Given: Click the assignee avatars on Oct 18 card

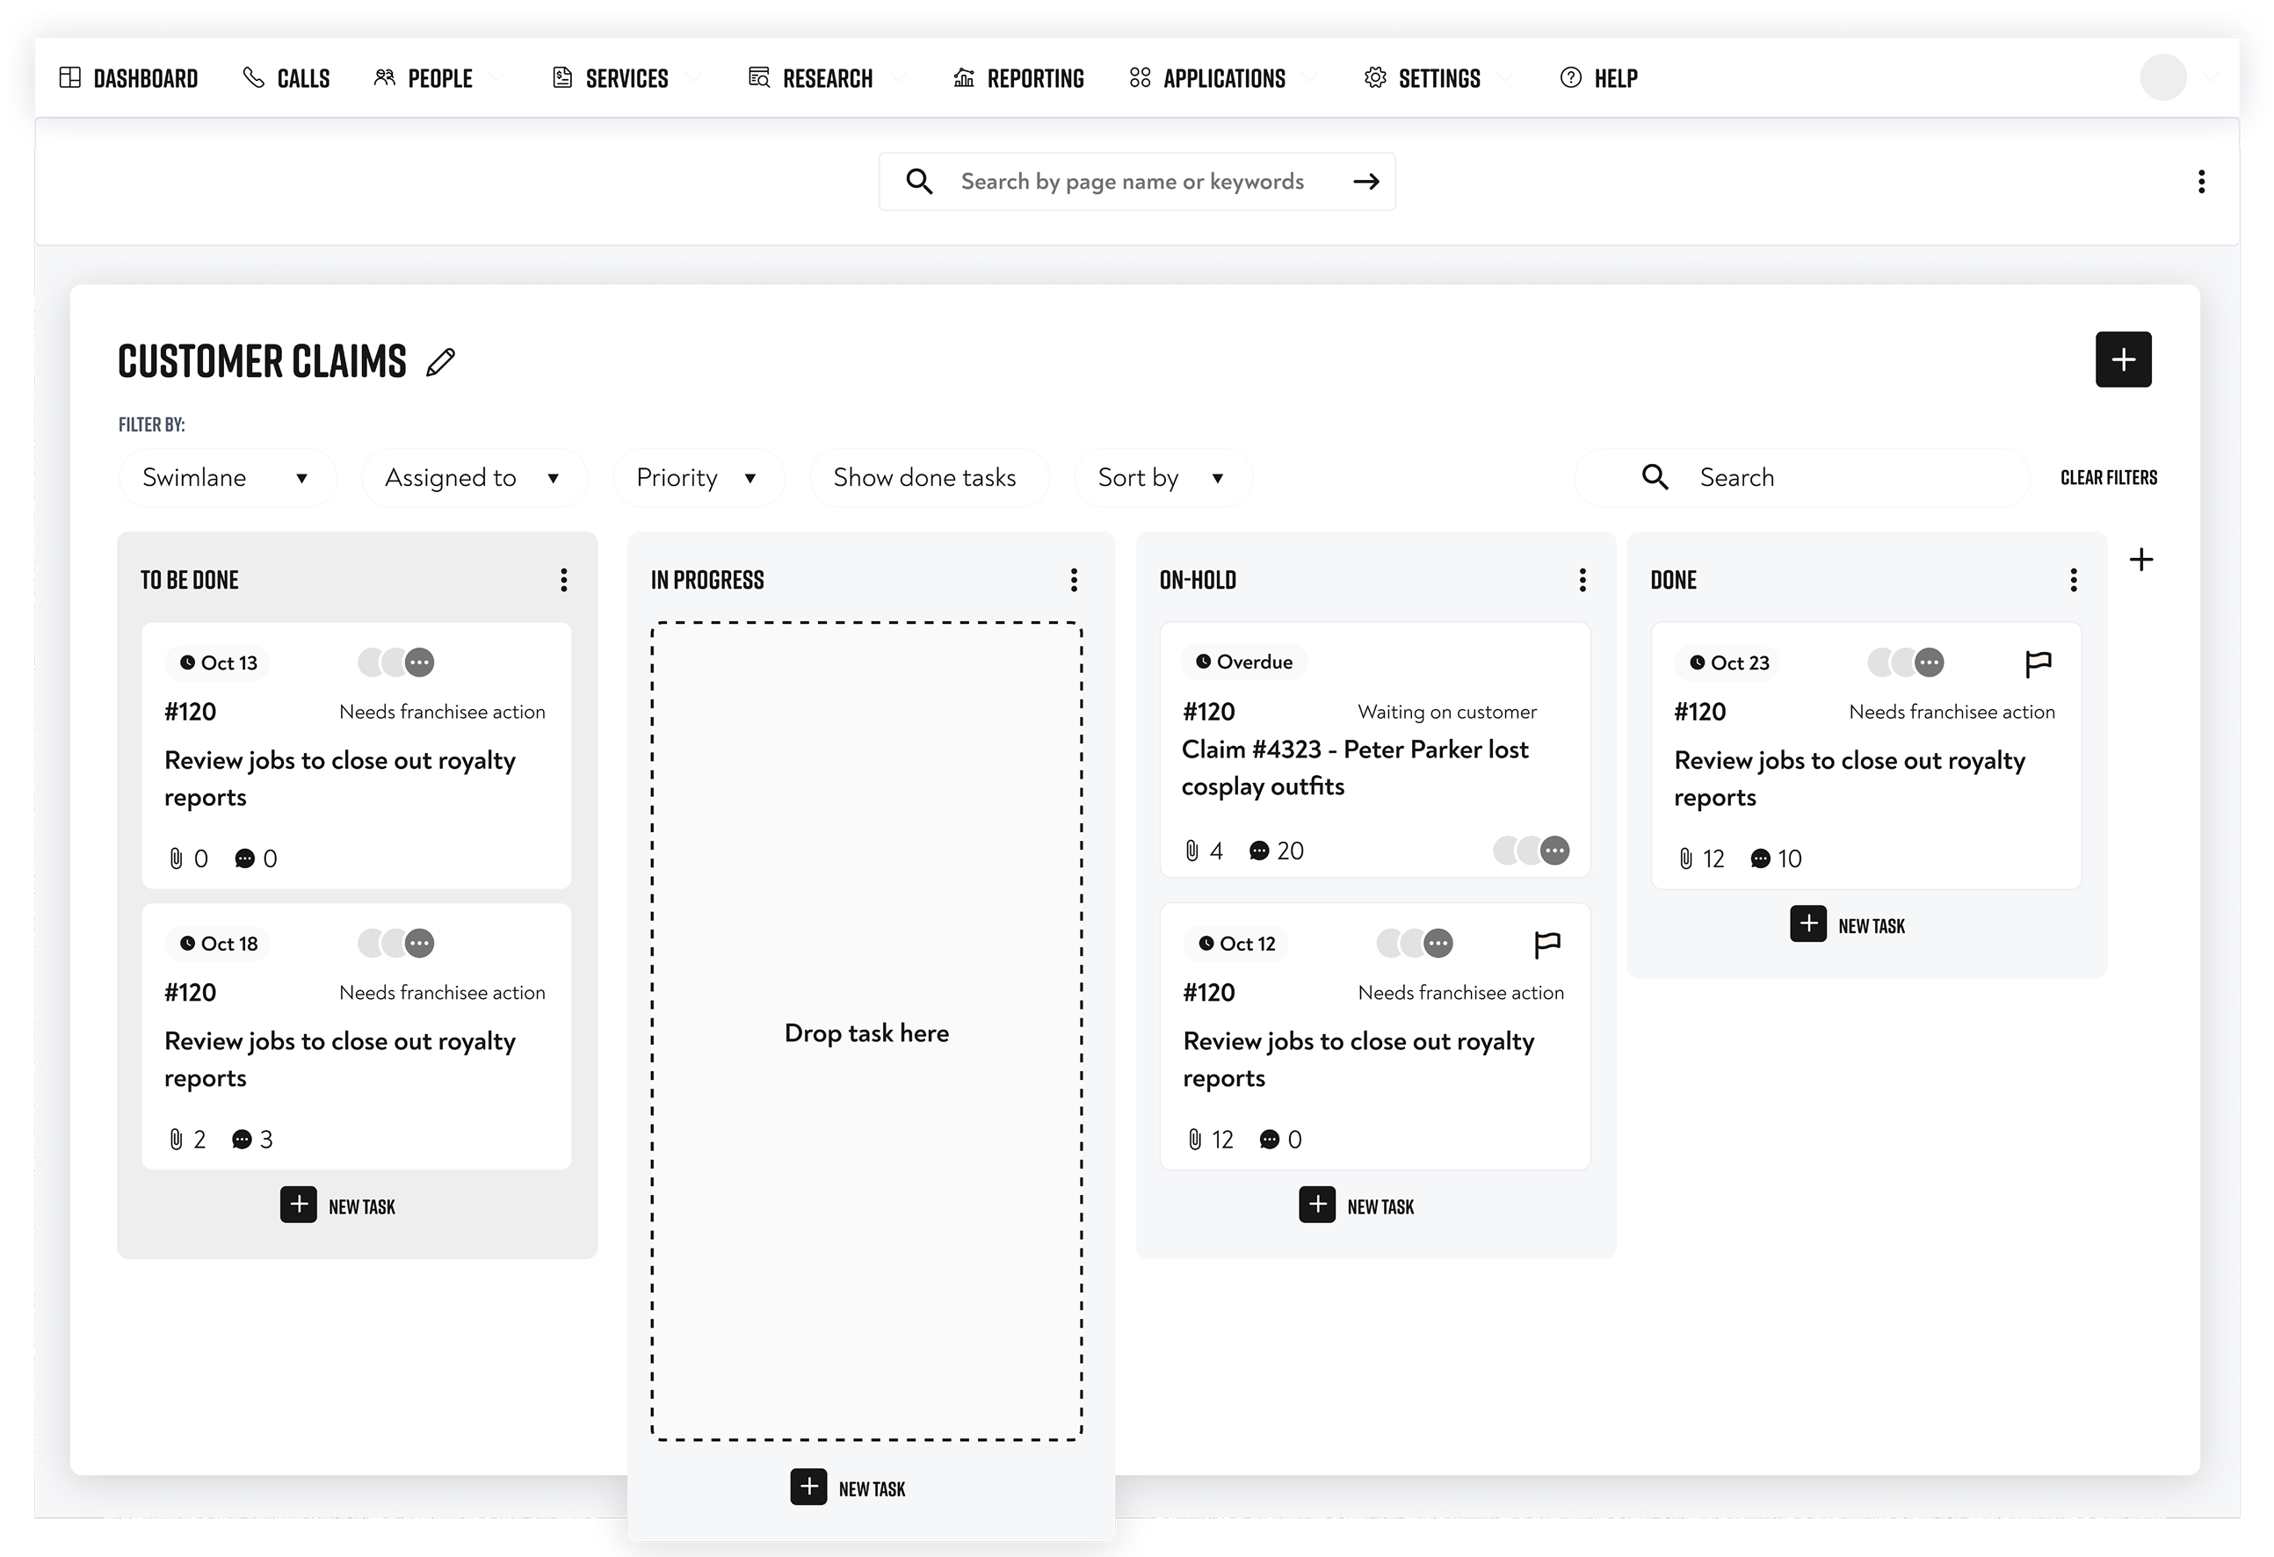Looking at the screenshot, I should (x=396, y=944).
